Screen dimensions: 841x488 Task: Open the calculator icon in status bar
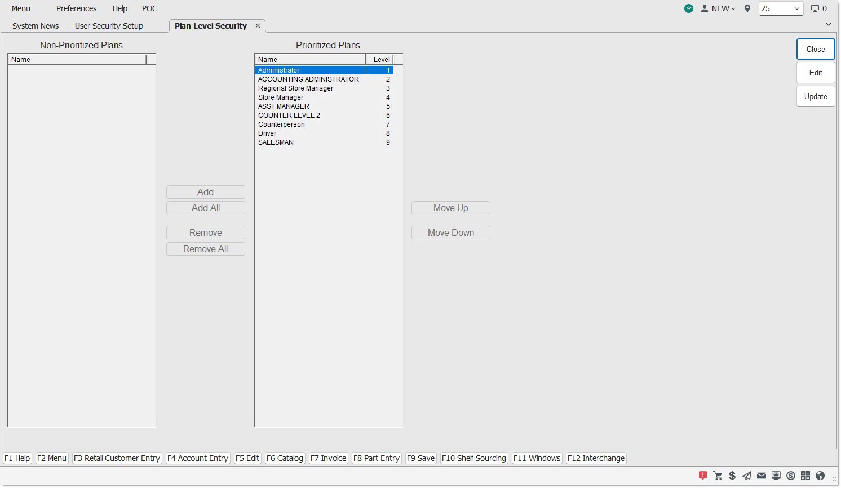pyautogui.click(x=805, y=476)
